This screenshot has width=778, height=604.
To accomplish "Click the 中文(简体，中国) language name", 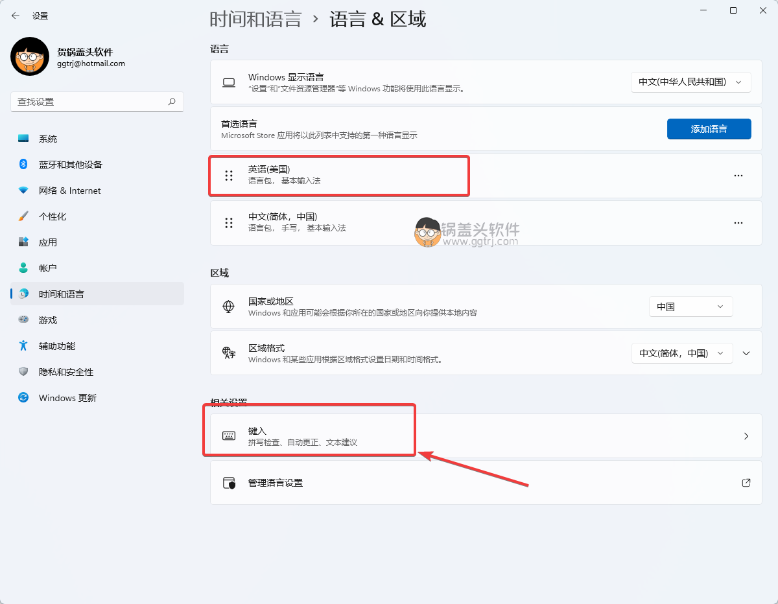I will (283, 216).
